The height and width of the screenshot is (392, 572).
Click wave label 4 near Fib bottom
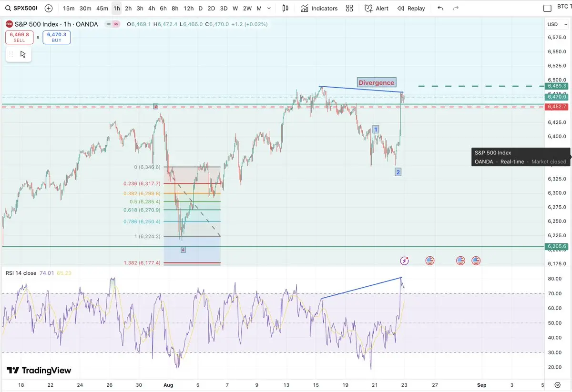183,250
